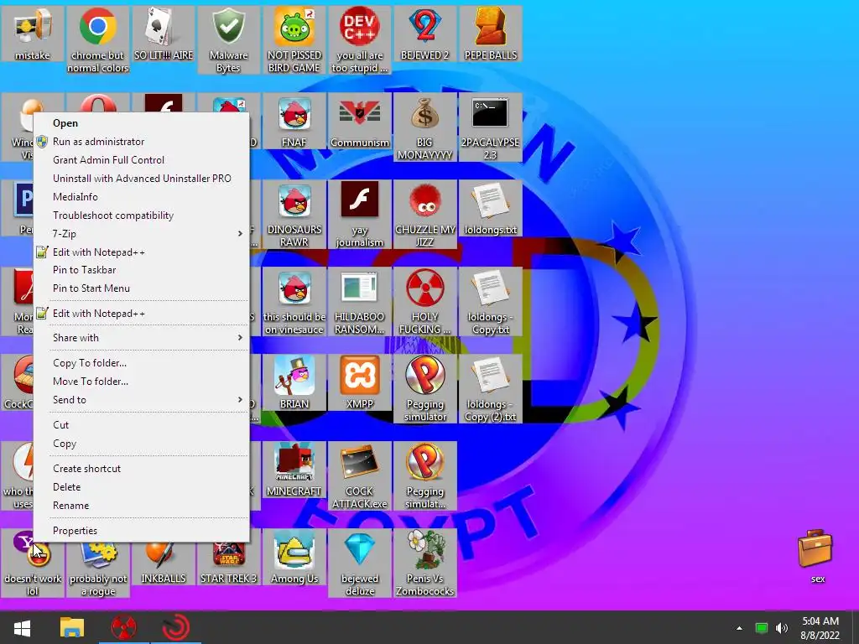Select the 'SO LIT!!! AIRE' solitaire icon
The image size is (859, 644).
pos(164,34)
